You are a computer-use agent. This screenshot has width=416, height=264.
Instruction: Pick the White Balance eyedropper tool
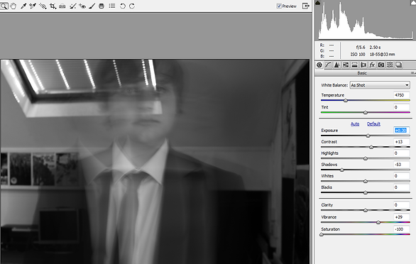23,6
